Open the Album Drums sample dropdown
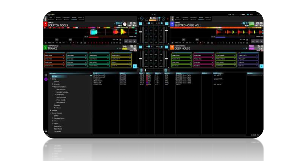This screenshot has height=161, width=300. [63, 55]
